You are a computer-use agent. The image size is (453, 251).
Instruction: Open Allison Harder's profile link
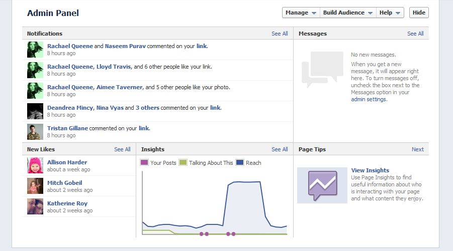pos(67,162)
